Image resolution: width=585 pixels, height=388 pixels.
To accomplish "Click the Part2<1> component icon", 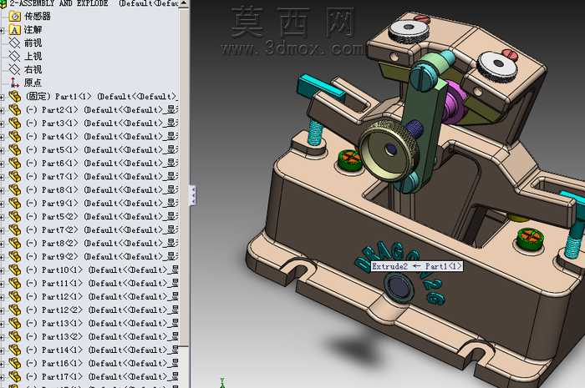I will pos(15,110).
